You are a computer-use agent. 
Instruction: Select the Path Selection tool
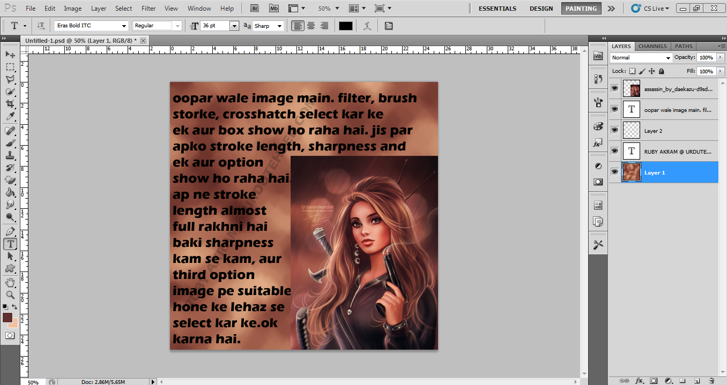[x=10, y=256]
